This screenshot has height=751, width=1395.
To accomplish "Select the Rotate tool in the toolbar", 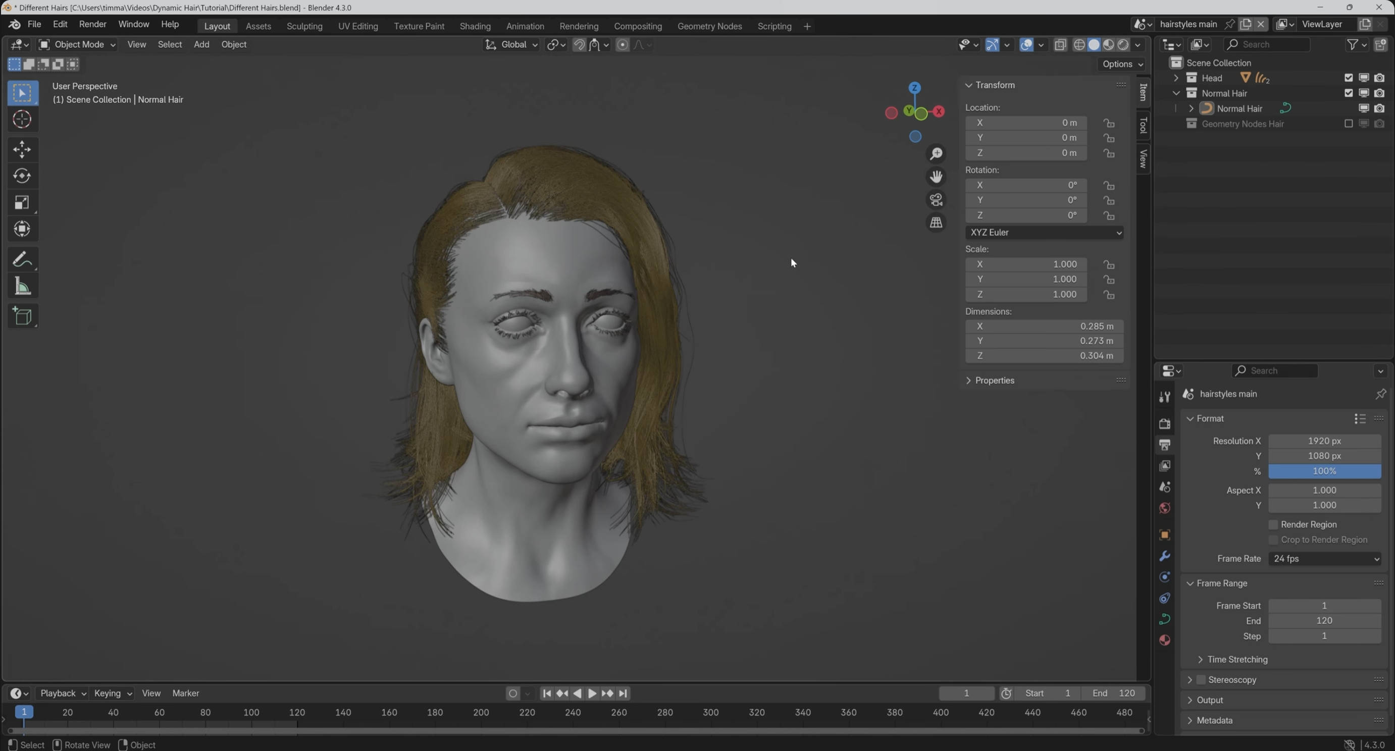I will pyautogui.click(x=22, y=176).
